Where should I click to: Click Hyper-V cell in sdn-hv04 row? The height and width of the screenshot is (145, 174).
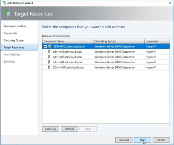tap(150, 62)
